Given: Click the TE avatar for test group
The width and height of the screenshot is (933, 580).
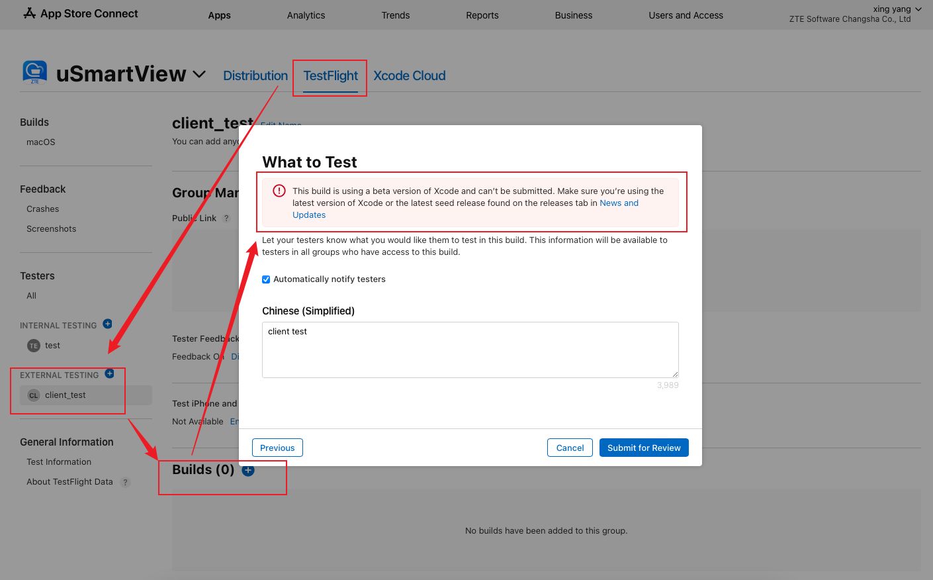Looking at the screenshot, I should pyautogui.click(x=34, y=346).
